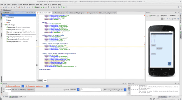
Task: Open the Memory monitor tab
Action: [x=23, y=90]
